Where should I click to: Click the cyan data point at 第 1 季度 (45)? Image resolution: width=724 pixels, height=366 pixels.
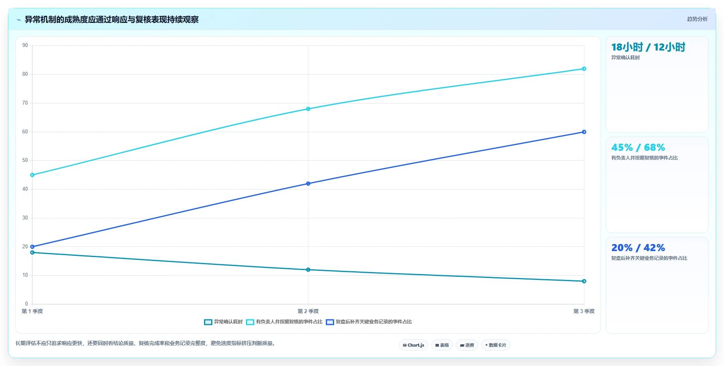(32, 175)
